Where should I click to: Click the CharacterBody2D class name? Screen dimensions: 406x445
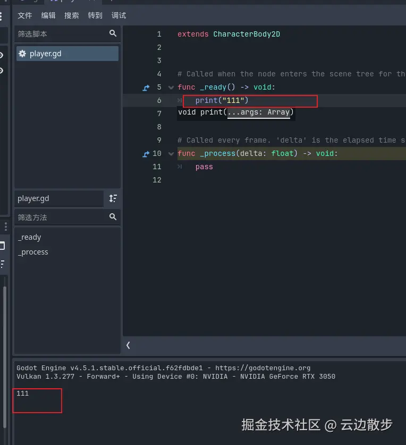click(247, 34)
